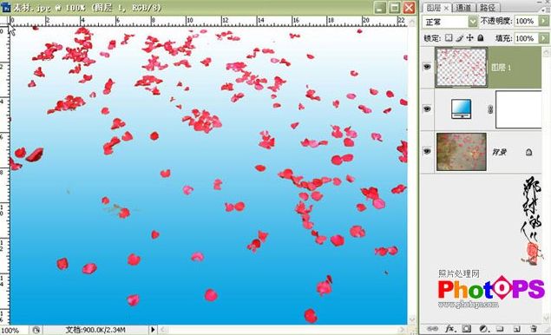551x335 pixels.
Task: Select the 背景 layer thumbnail
Action: click(x=462, y=152)
